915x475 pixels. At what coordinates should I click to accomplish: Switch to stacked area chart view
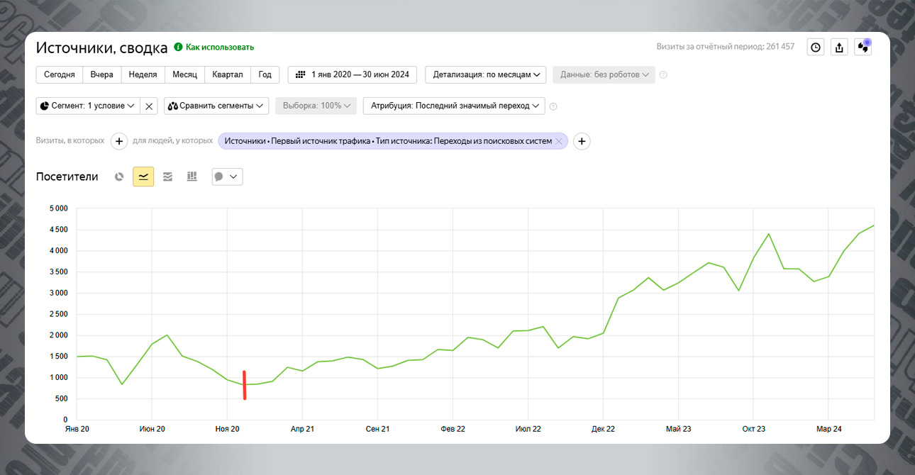tap(167, 177)
